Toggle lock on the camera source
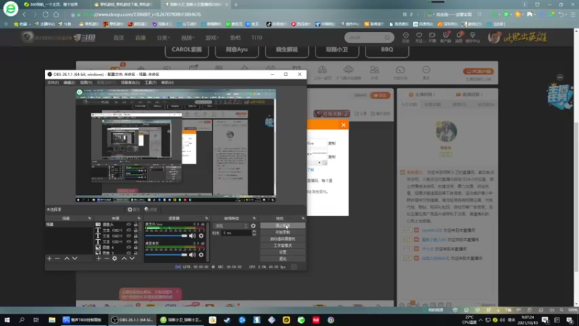This screenshot has height=326, width=579. click(x=135, y=225)
